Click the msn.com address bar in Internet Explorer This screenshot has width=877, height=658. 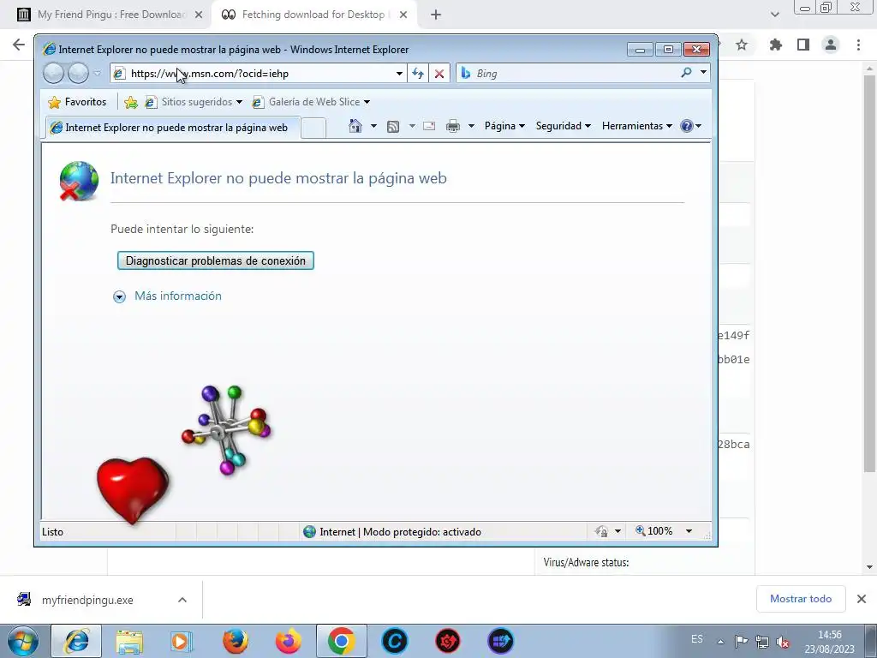257,74
